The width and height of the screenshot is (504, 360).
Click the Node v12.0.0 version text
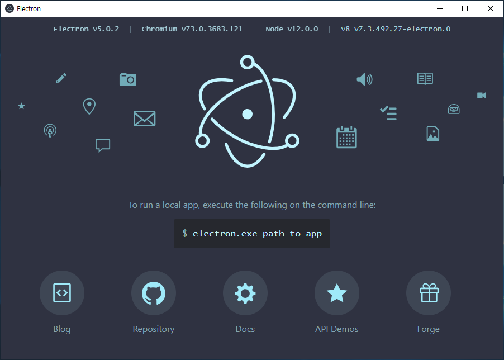[x=292, y=29]
